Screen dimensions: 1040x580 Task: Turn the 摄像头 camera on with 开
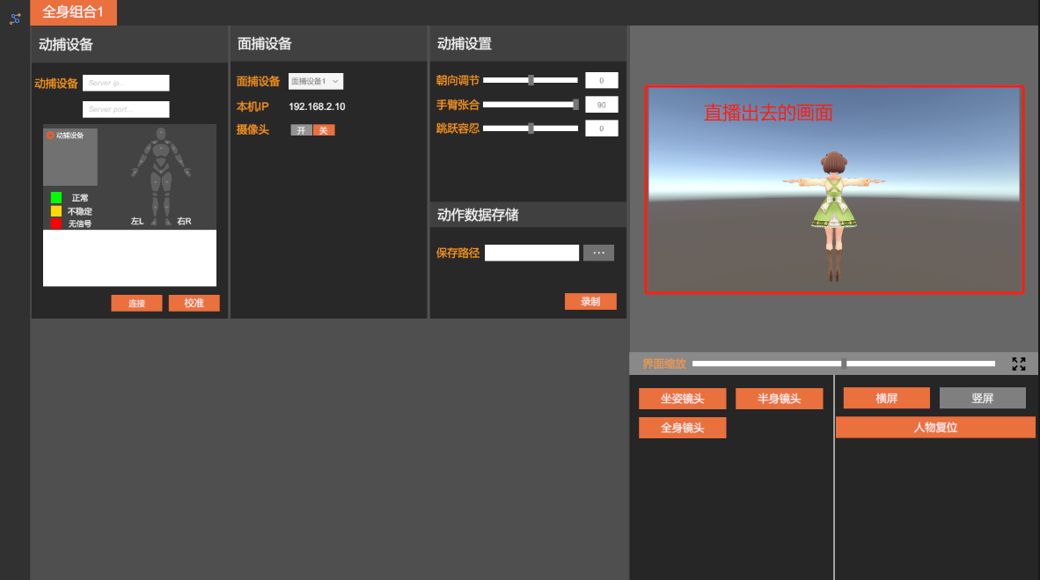[301, 130]
